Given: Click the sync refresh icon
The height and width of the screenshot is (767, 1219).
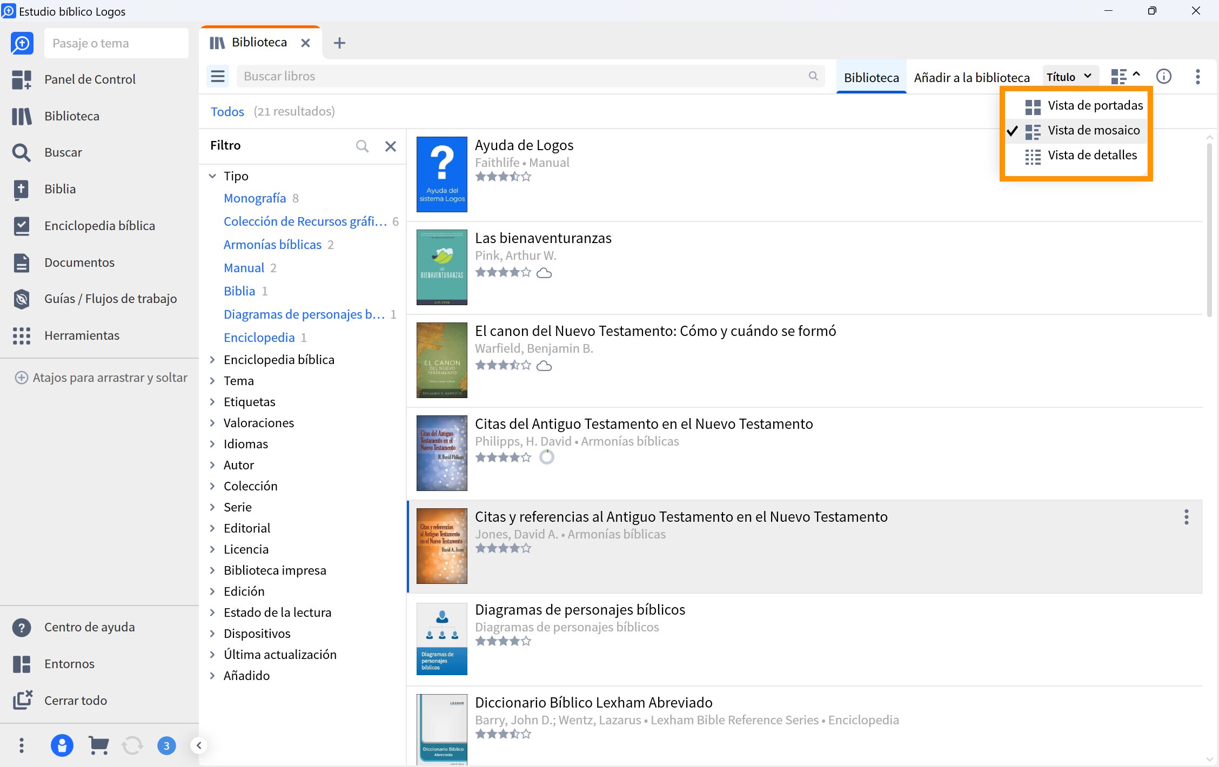Looking at the screenshot, I should click(x=132, y=746).
